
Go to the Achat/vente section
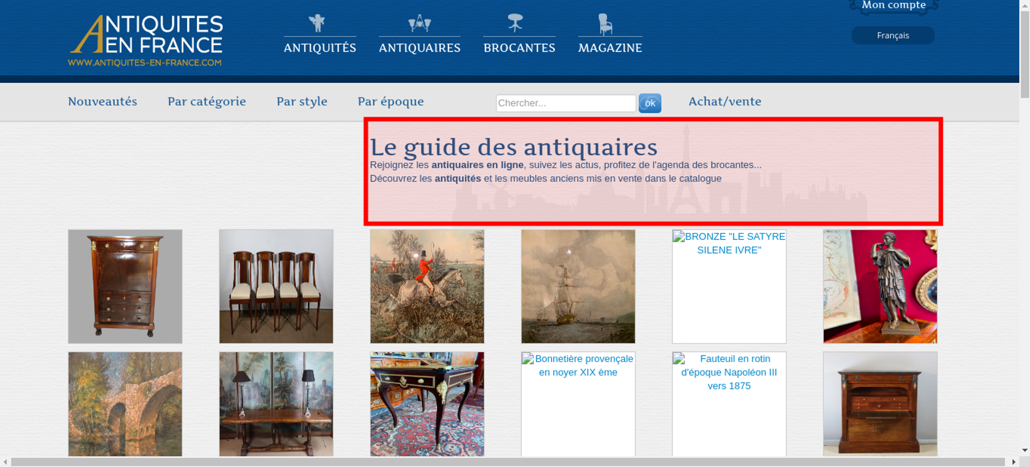pos(725,102)
